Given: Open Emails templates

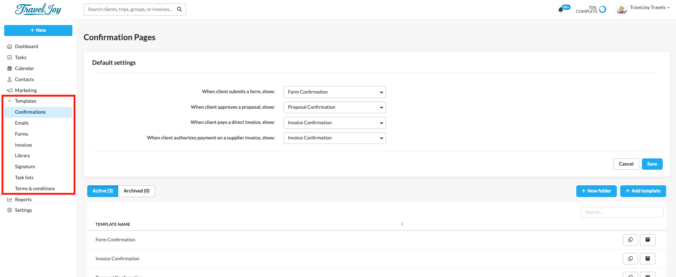Looking at the screenshot, I should point(22,123).
